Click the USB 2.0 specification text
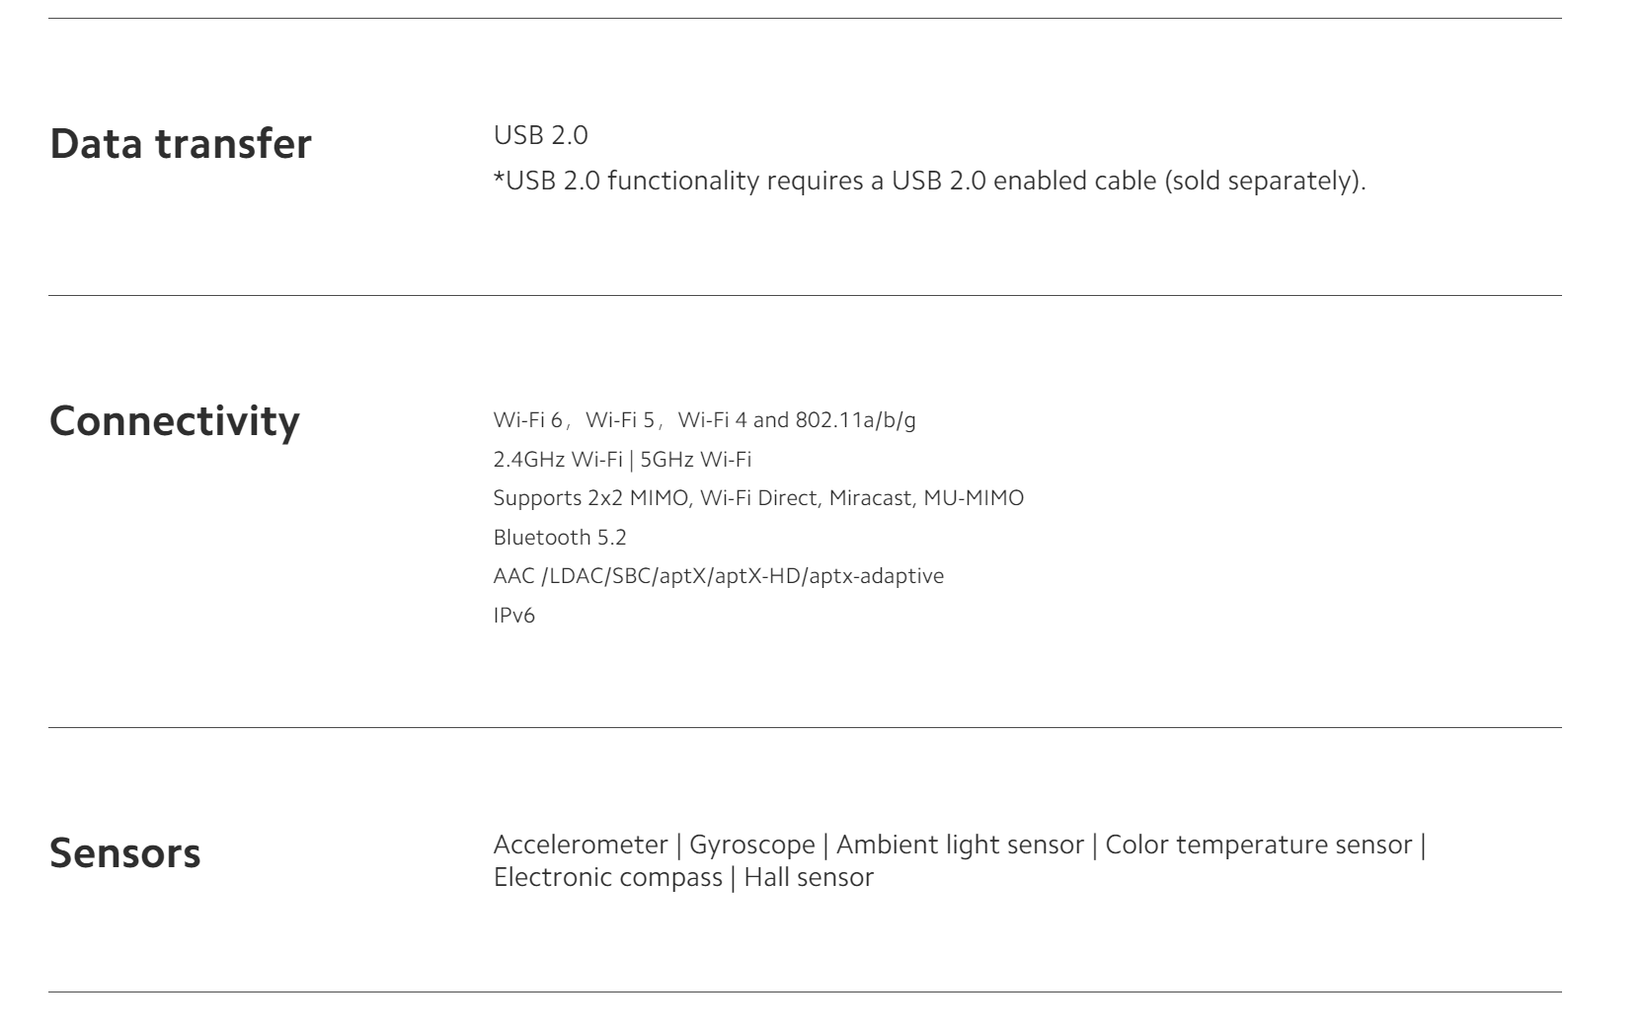 pyautogui.click(x=540, y=135)
